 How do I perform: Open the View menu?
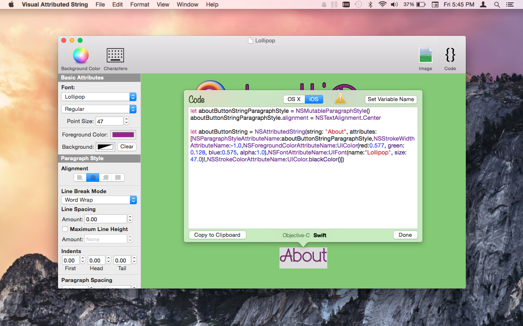(163, 4)
